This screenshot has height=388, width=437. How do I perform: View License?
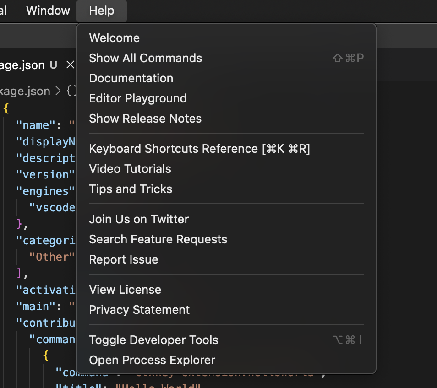point(125,290)
